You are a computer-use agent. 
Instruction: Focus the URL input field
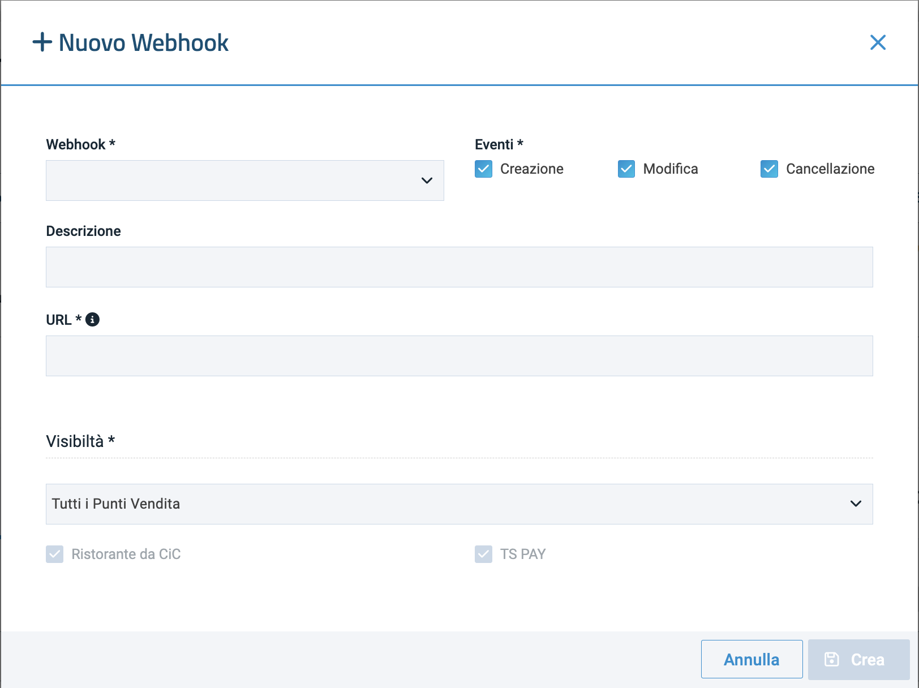click(459, 356)
